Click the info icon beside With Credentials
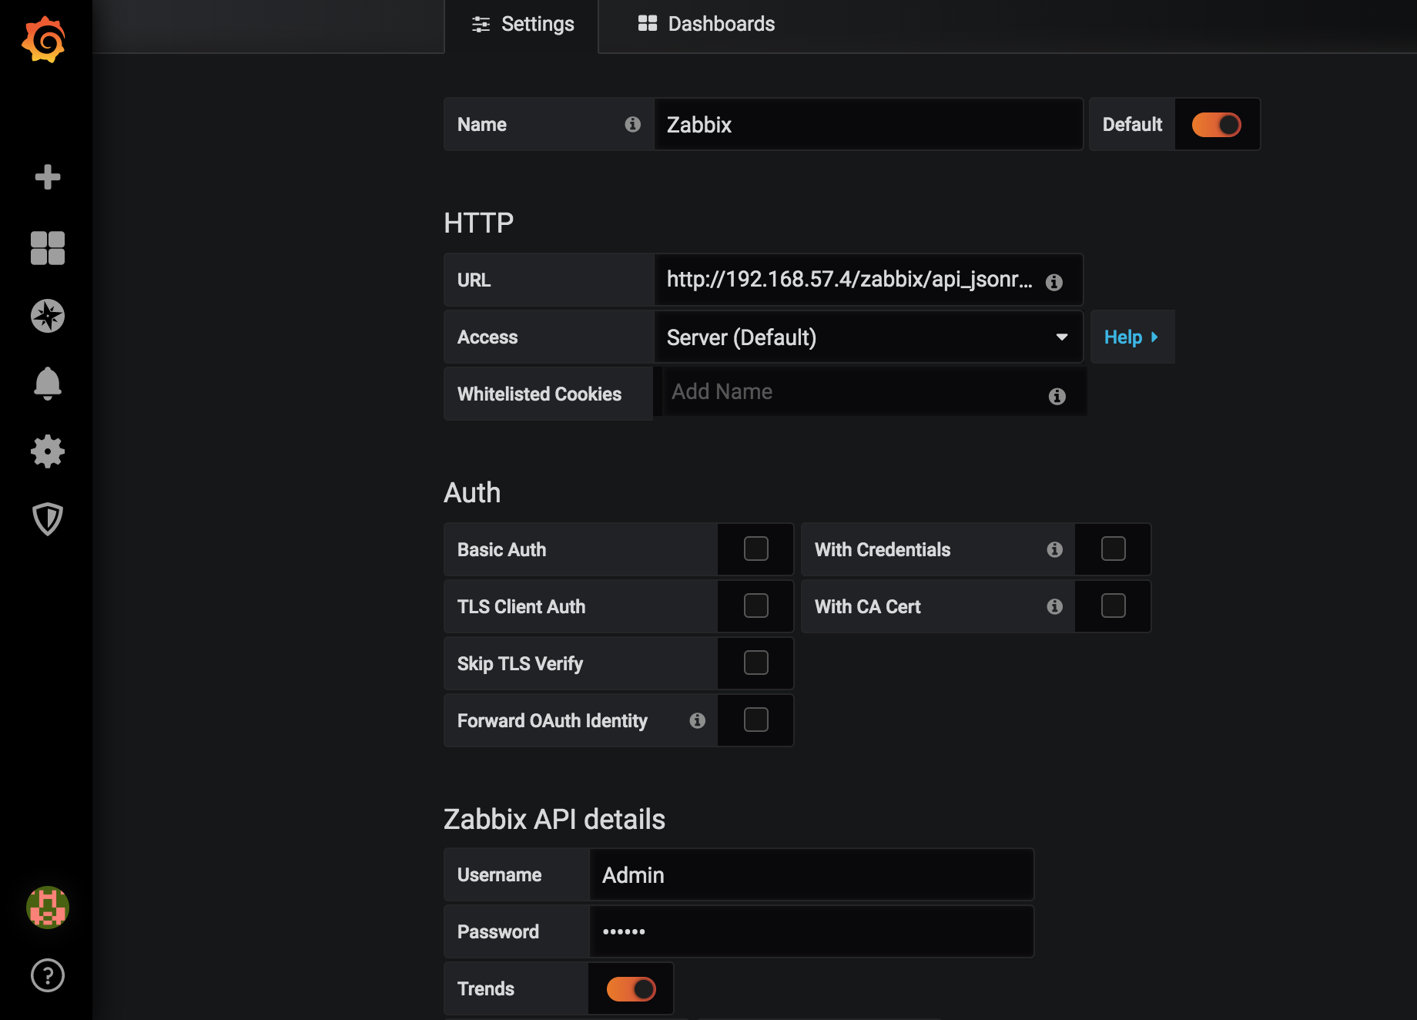This screenshot has height=1020, width=1417. 1054,549
